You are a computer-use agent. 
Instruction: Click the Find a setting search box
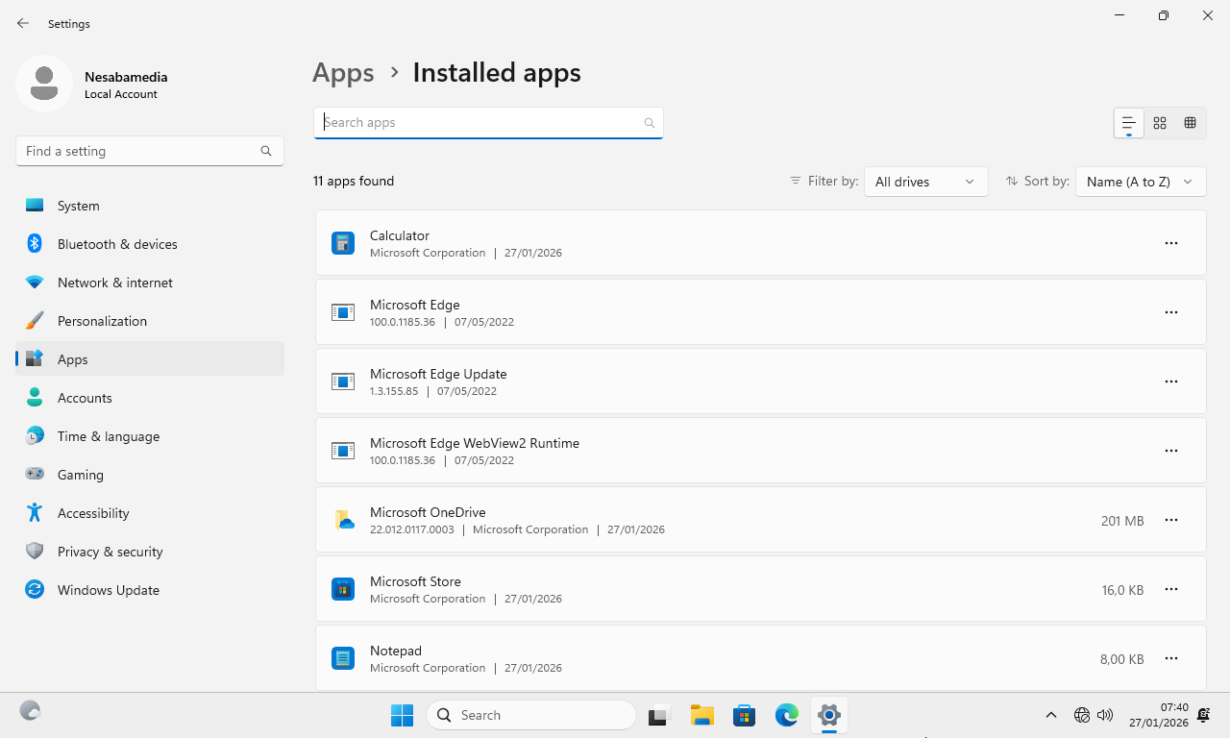coord(139,151)
